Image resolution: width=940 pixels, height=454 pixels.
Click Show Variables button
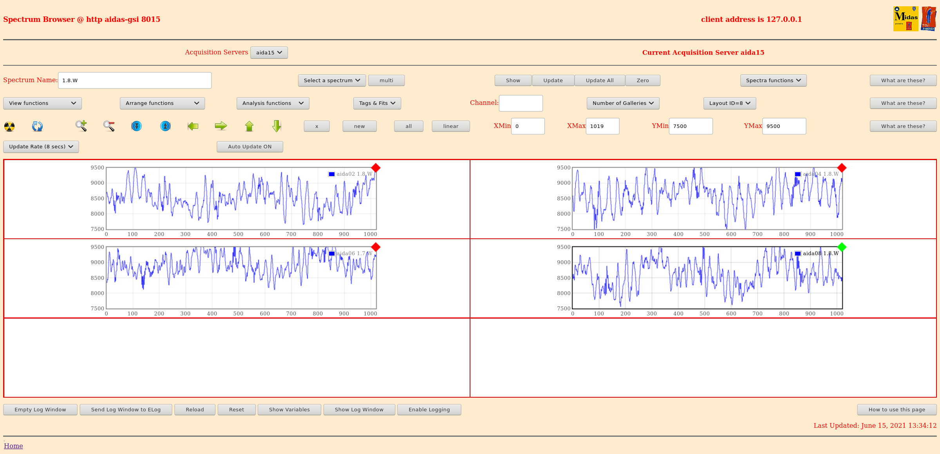289,410
